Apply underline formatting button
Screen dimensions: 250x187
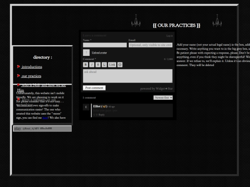(x=104, y=65)
